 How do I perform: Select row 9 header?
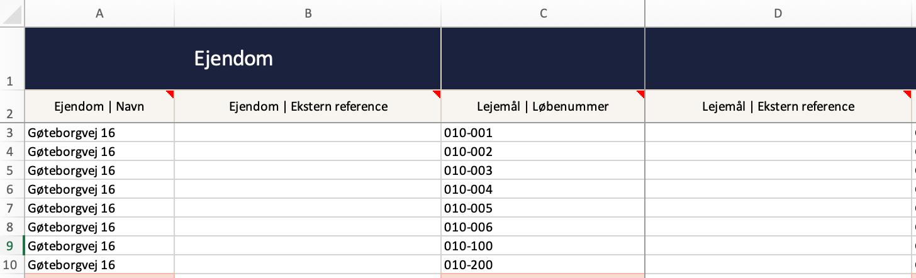tap(13, 246)
